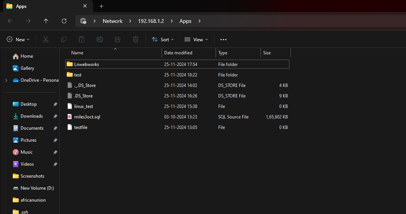Click the Share icon in toolbar
406x214 pixels.
(118, 39)
